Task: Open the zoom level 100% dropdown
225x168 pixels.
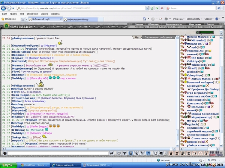Action: 220,160
